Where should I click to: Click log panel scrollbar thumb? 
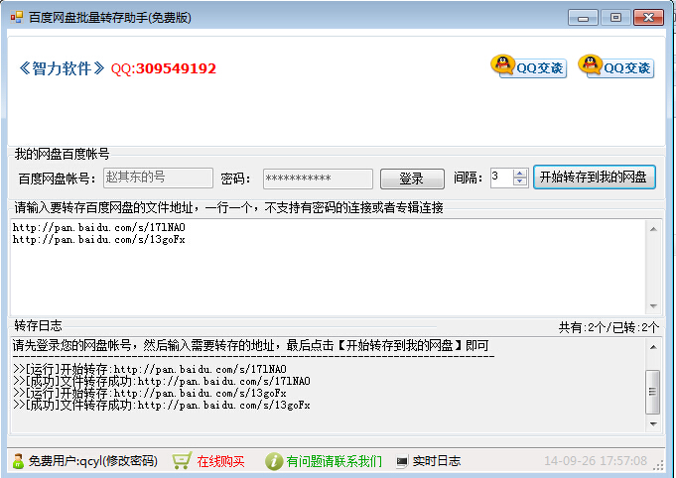(653, 392)
